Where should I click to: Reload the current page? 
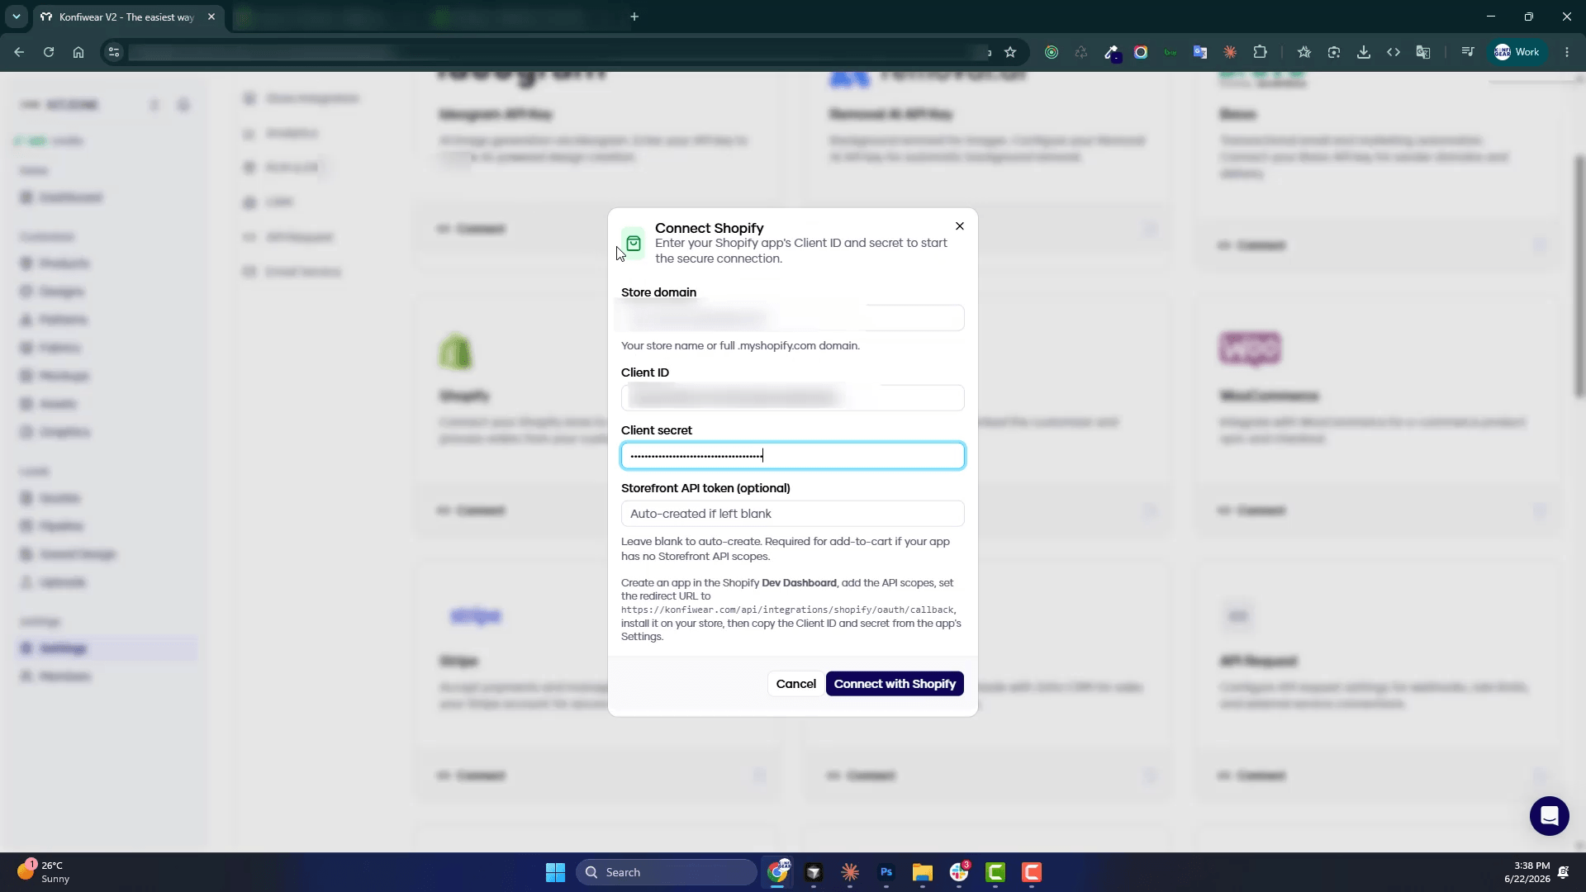pos(49,52)
